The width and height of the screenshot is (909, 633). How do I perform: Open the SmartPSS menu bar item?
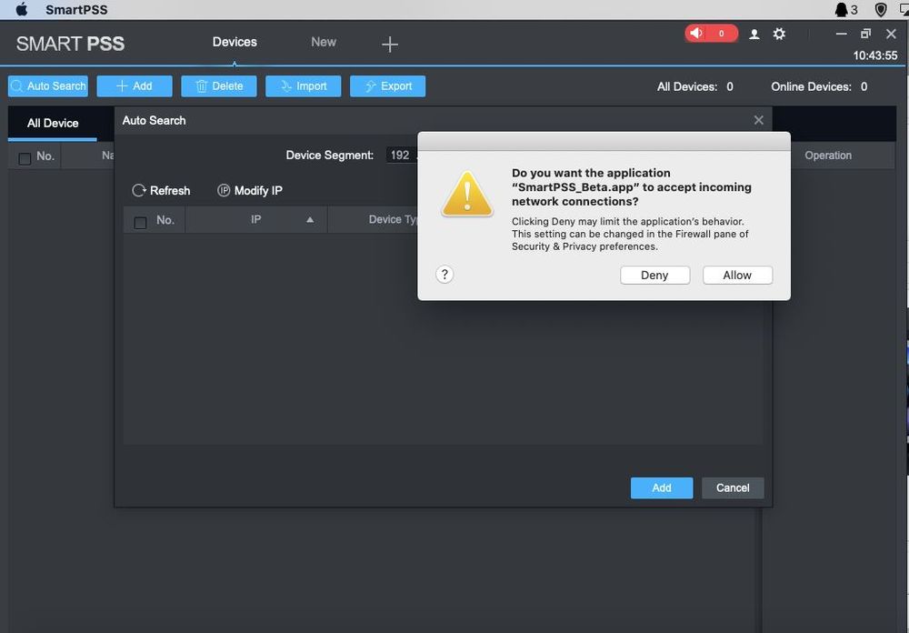(x=76, y=9)
